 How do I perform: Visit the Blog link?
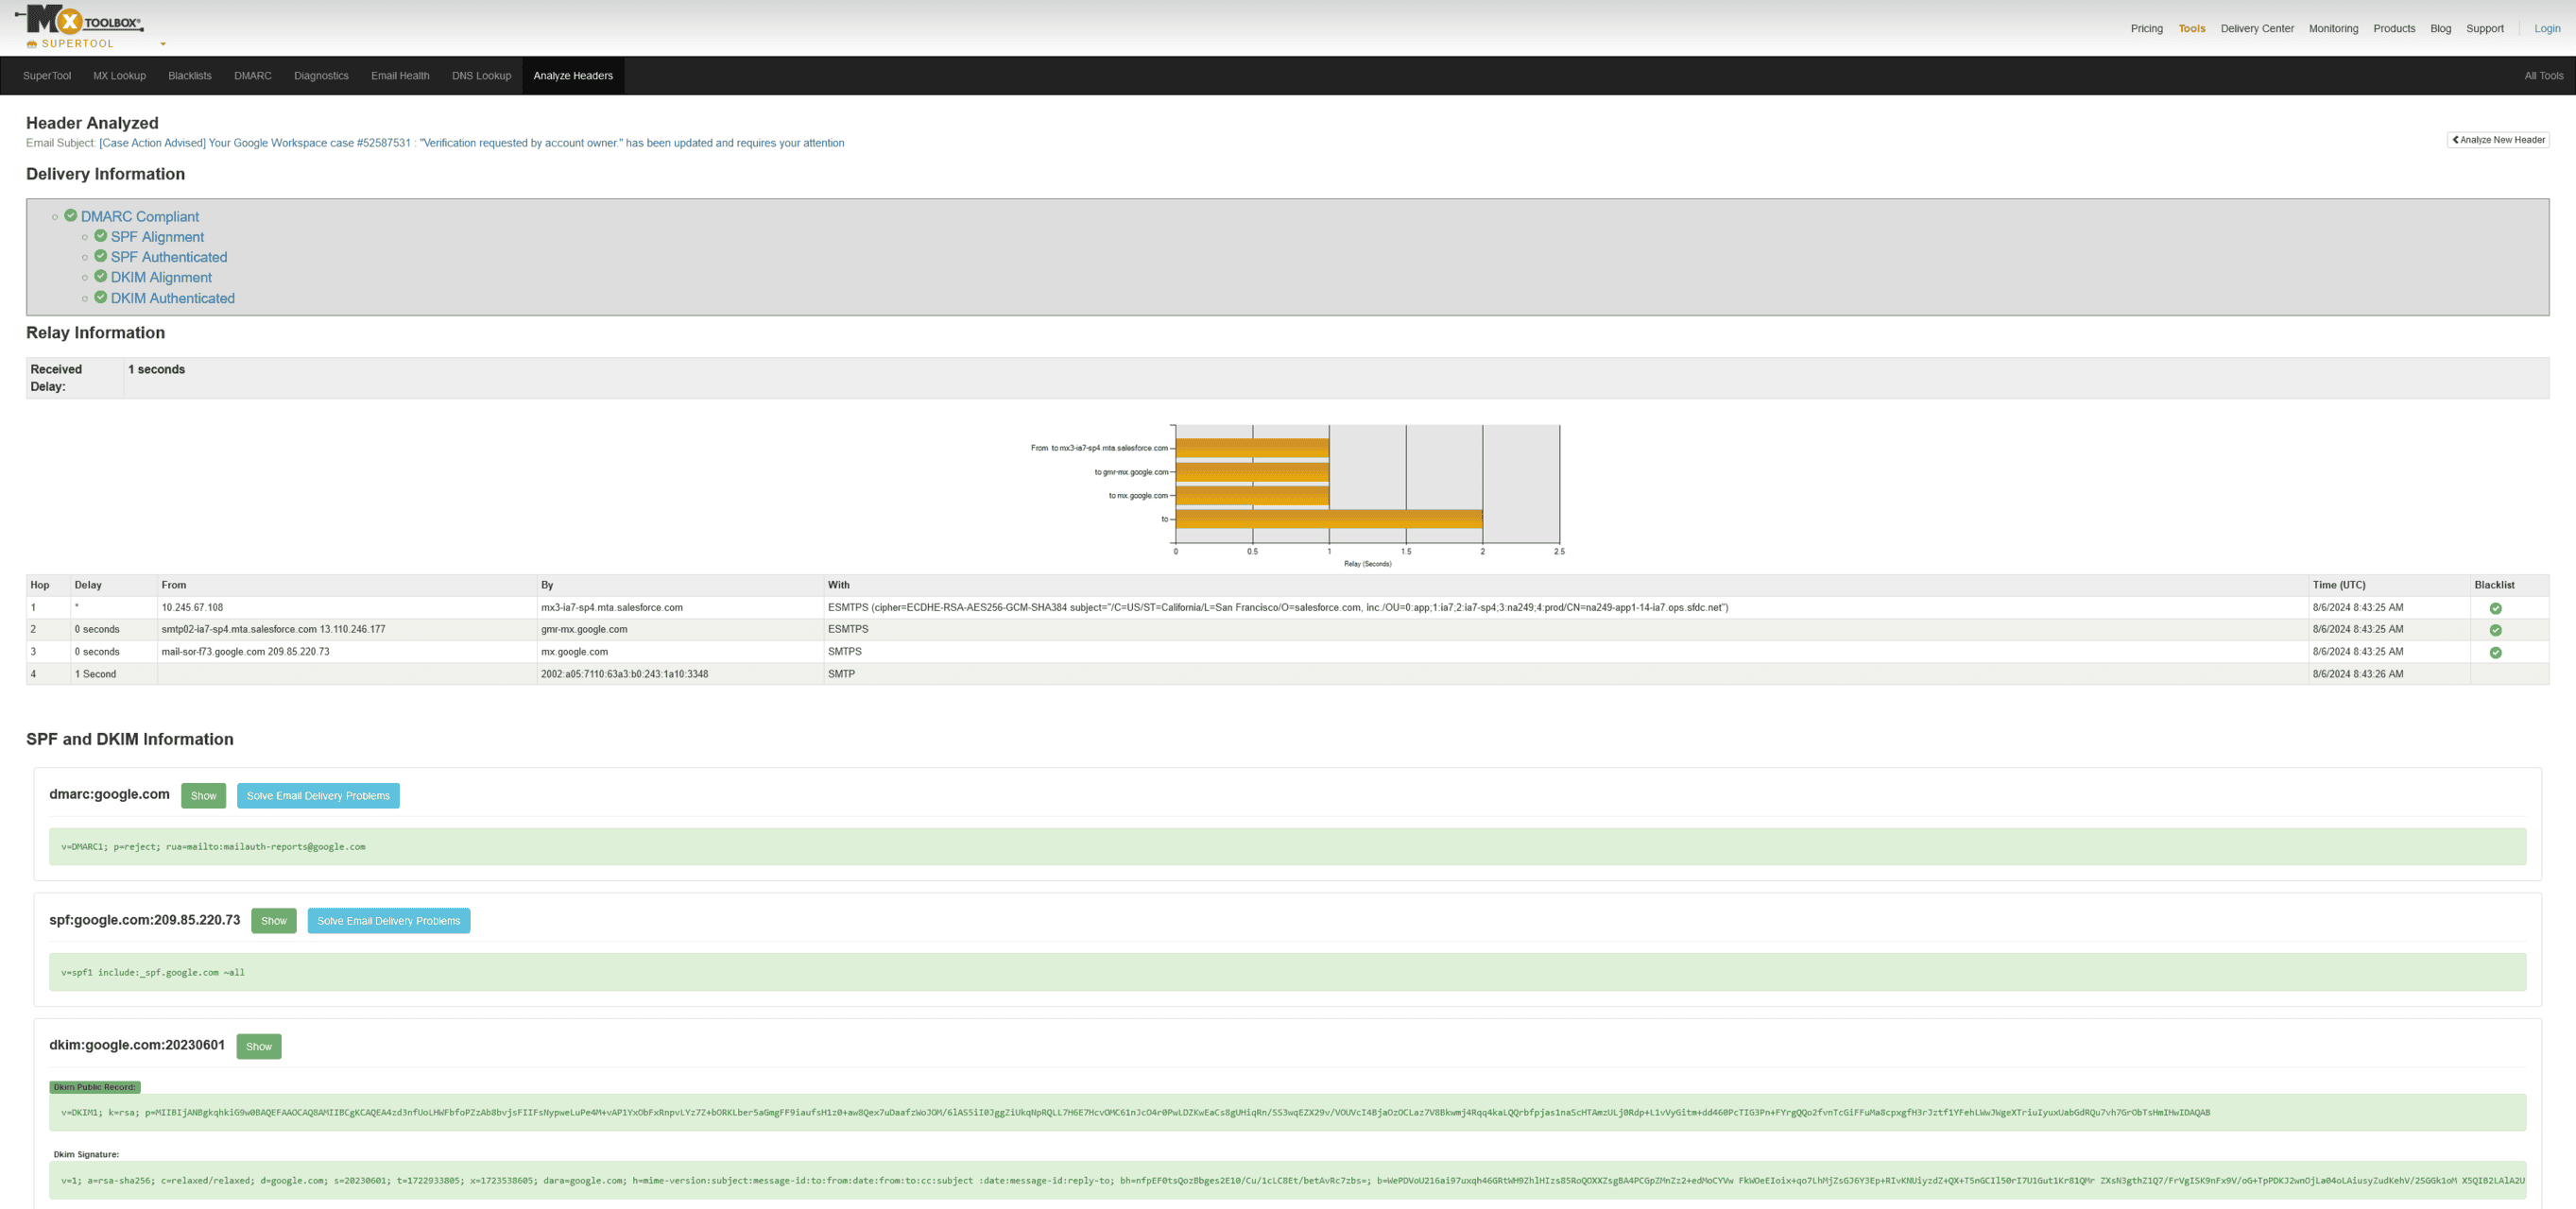(x=2440, y=29)
